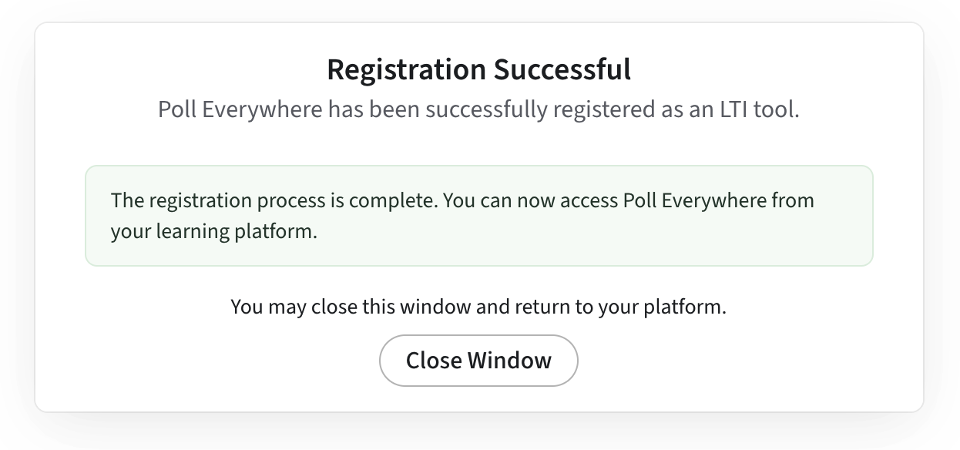Viewport: 960px width, 450px height.
Task: Select the Poll Everywhere LTI tool subtitle text
Action: [x=478, y=109]
